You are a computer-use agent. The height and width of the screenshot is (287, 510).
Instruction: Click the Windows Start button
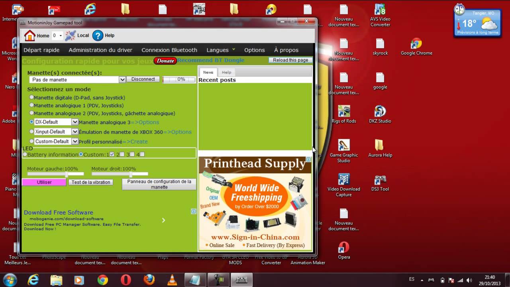[x=10, y=280]
